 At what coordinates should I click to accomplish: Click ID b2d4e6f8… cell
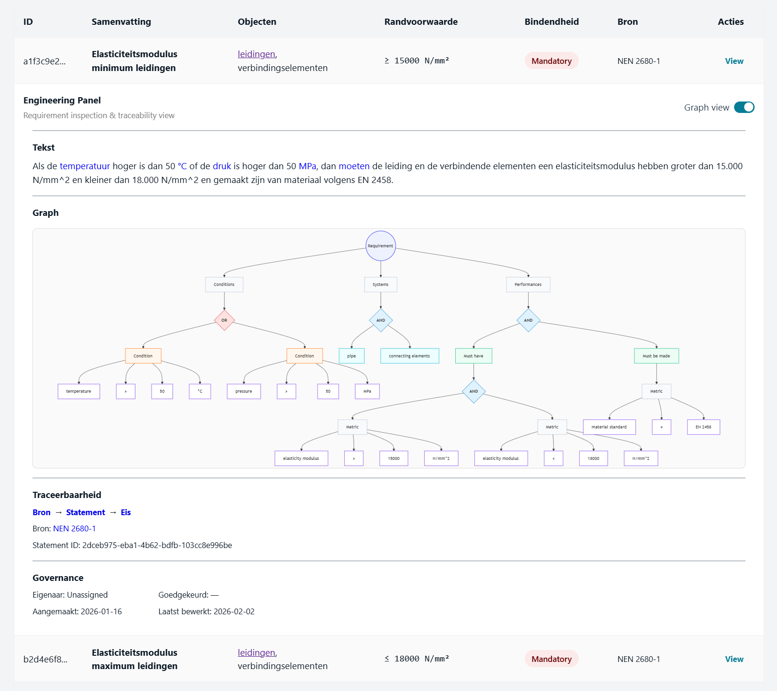point(45,659)
